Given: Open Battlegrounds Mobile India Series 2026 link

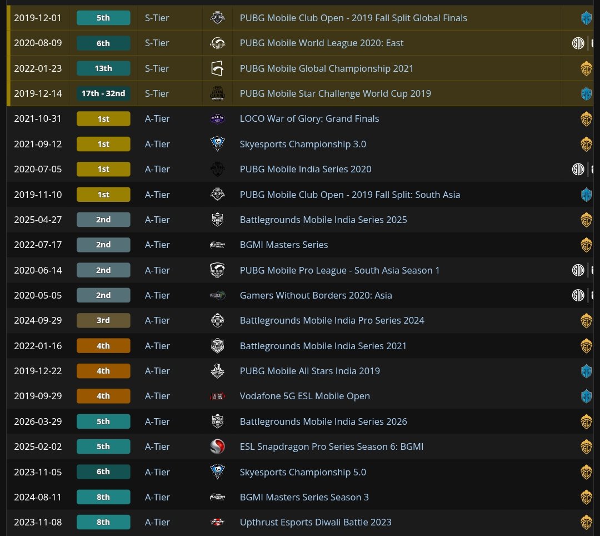Looking at the screenshot, I should (323, 421).
